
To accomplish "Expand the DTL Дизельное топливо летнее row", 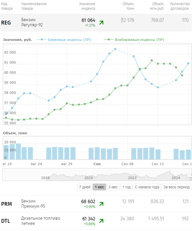I will 96,221.
